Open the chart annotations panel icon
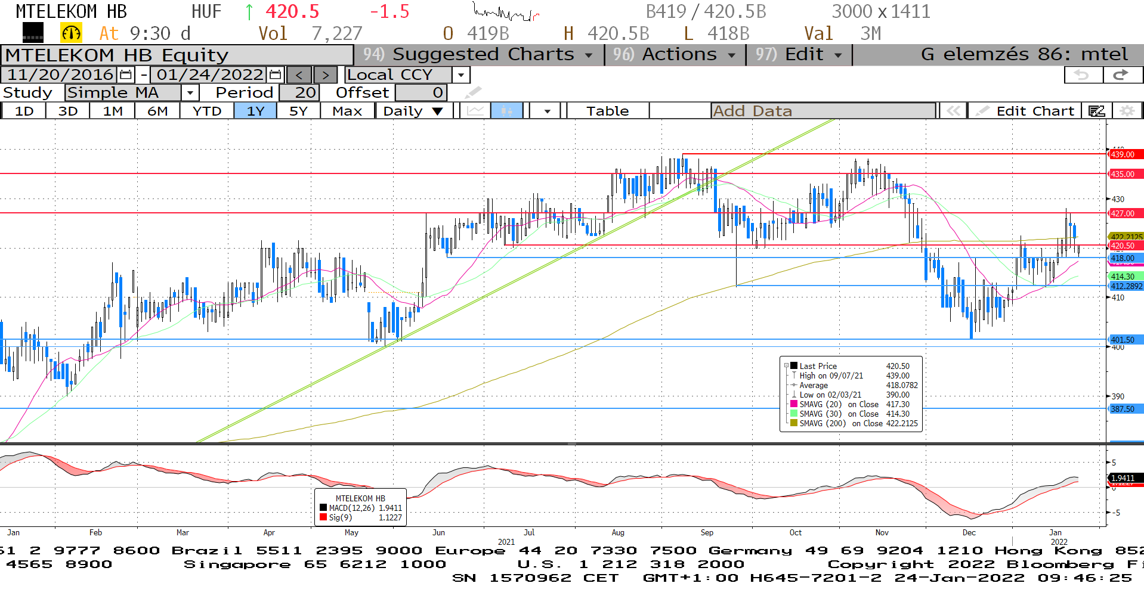 point(1096,111)
